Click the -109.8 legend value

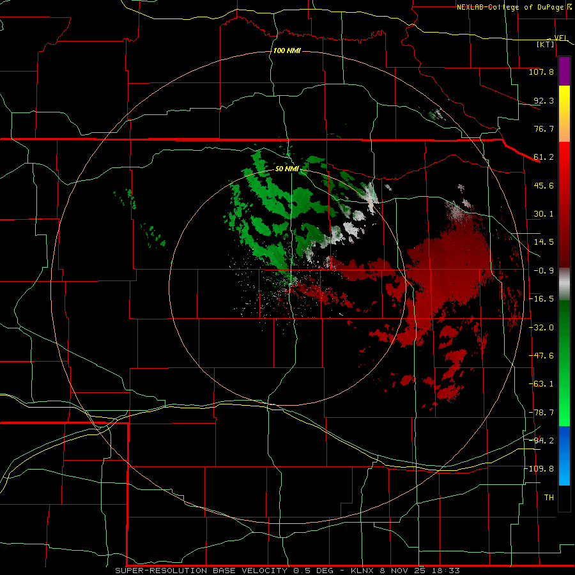click(x=539, y=469)
